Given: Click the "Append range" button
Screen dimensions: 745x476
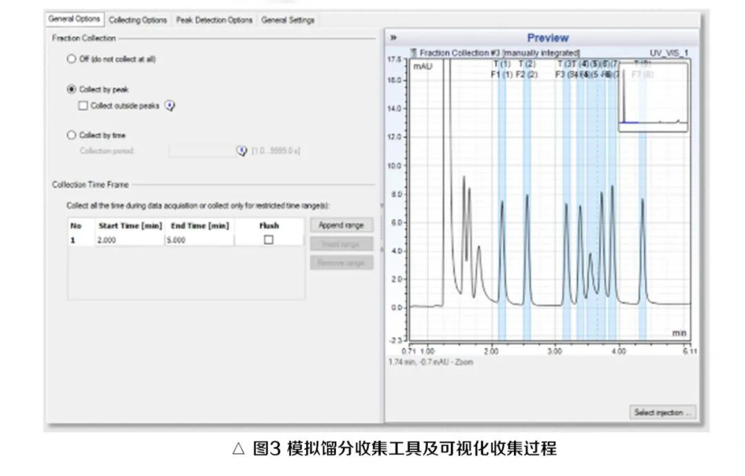Looking at the screenshot, I should point(341,225).
